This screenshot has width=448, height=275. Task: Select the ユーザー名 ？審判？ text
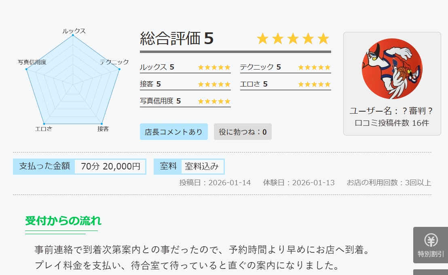point(391,111)
